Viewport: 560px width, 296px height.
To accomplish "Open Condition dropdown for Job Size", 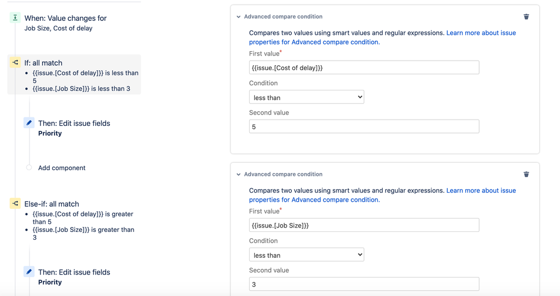I will 306,255.
